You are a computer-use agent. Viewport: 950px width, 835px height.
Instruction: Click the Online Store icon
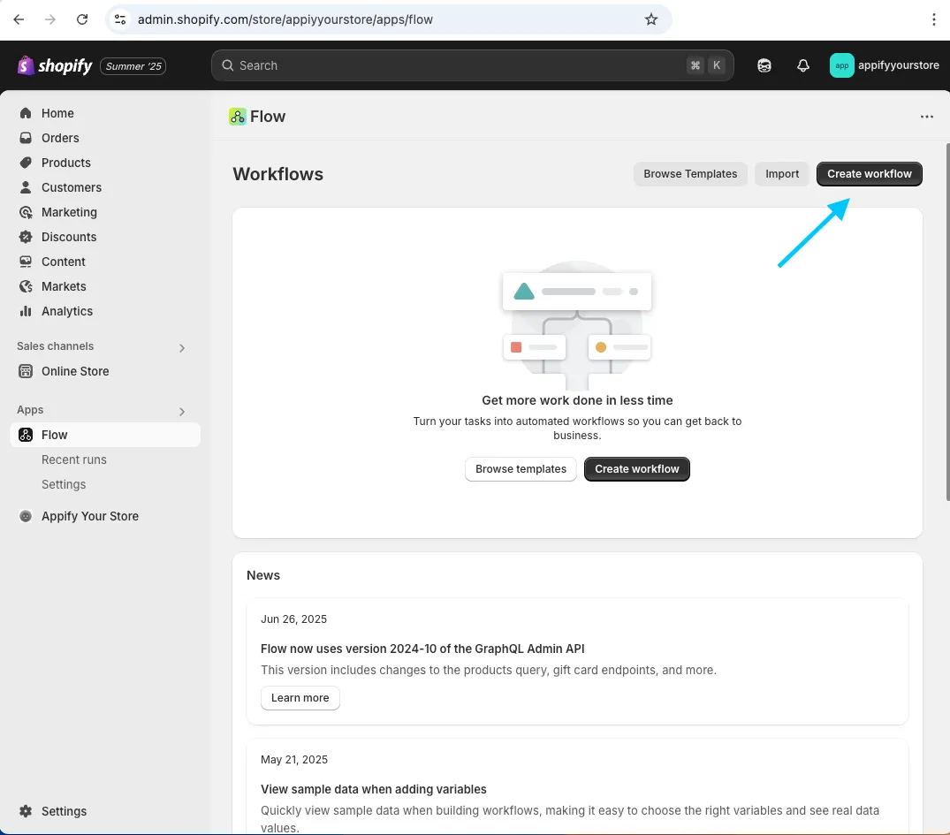pyautogui.click(x=26, y=371)
